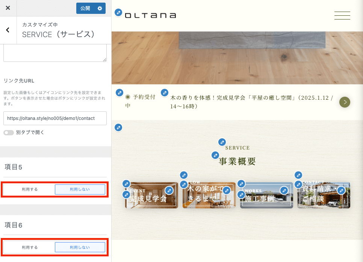Click the 項目6 section heading
Viewport: 363px width, 262px height.
click(14, 225)
